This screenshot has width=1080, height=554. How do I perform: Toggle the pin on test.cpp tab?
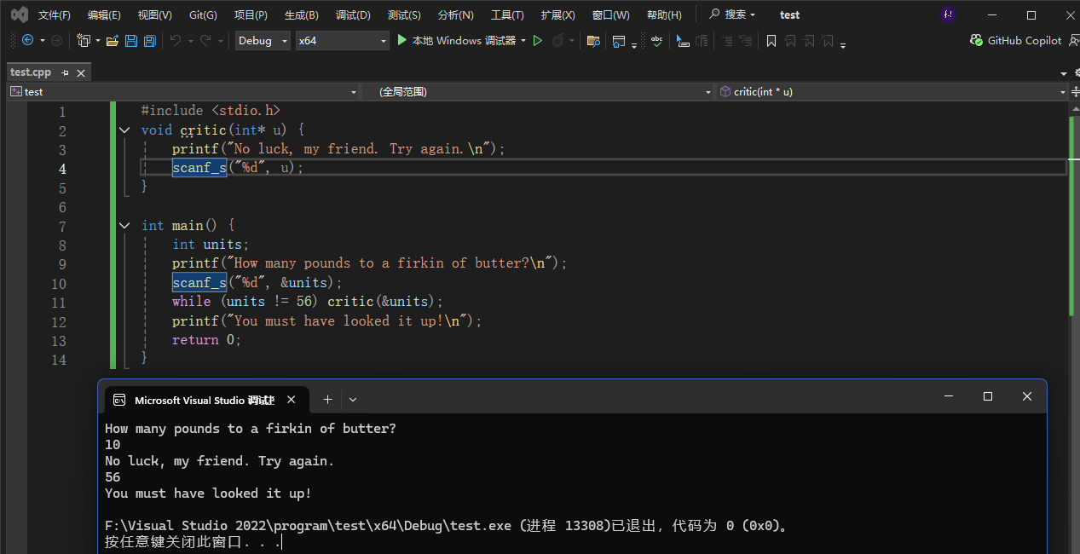[65, 72]
